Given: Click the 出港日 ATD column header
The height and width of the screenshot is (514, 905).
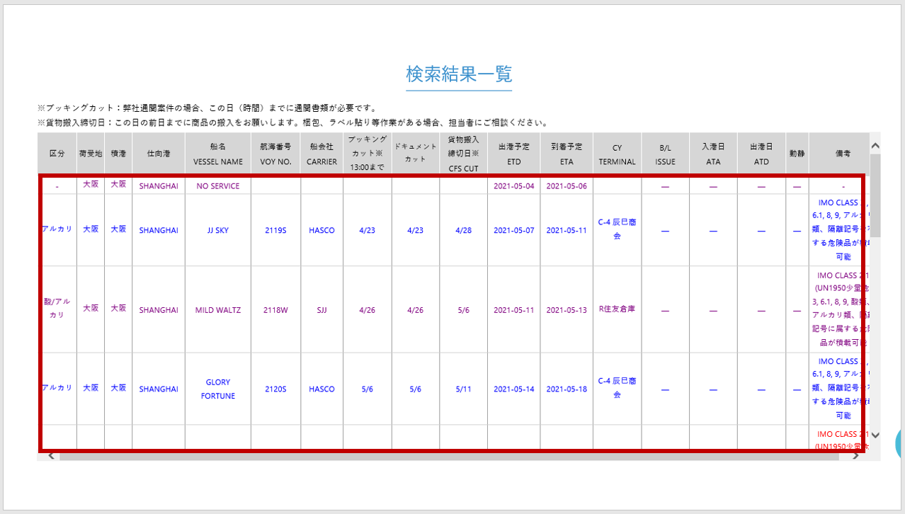Looking at the screenshot, I should [761, 153].
